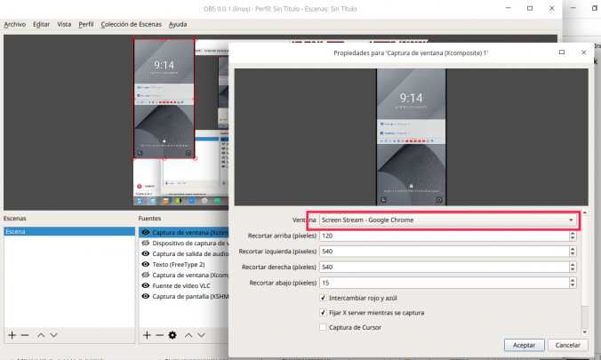Image resolution: width=601 pixels, height=360 pixels.
Task: Open the Colección de Escenas menu
Action: pos(131,24)
